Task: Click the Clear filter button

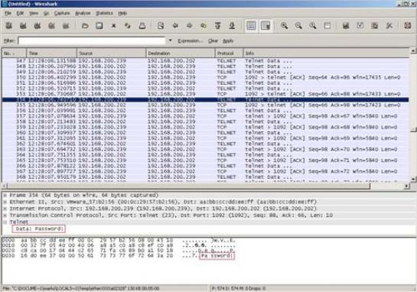Action: tap(213, 41)
